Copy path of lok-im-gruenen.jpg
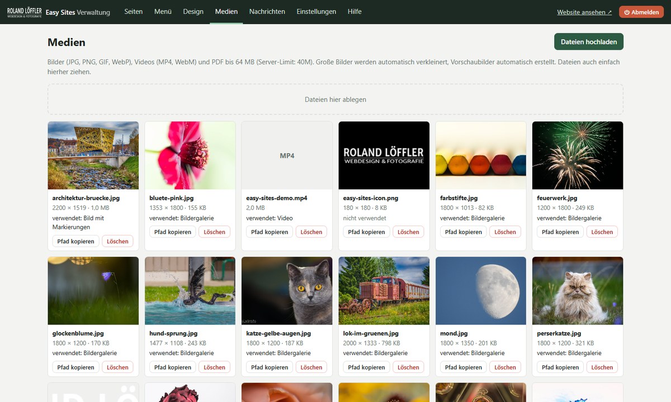Image resolution: width=671 pixels, height=402 pixels. [x=367, y=367]
